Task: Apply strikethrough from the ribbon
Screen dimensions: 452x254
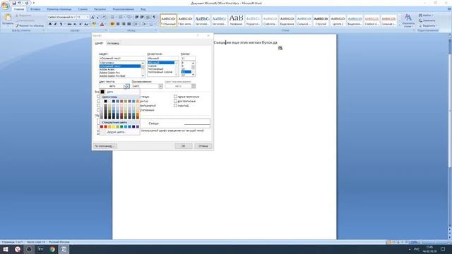Action: 69,24
